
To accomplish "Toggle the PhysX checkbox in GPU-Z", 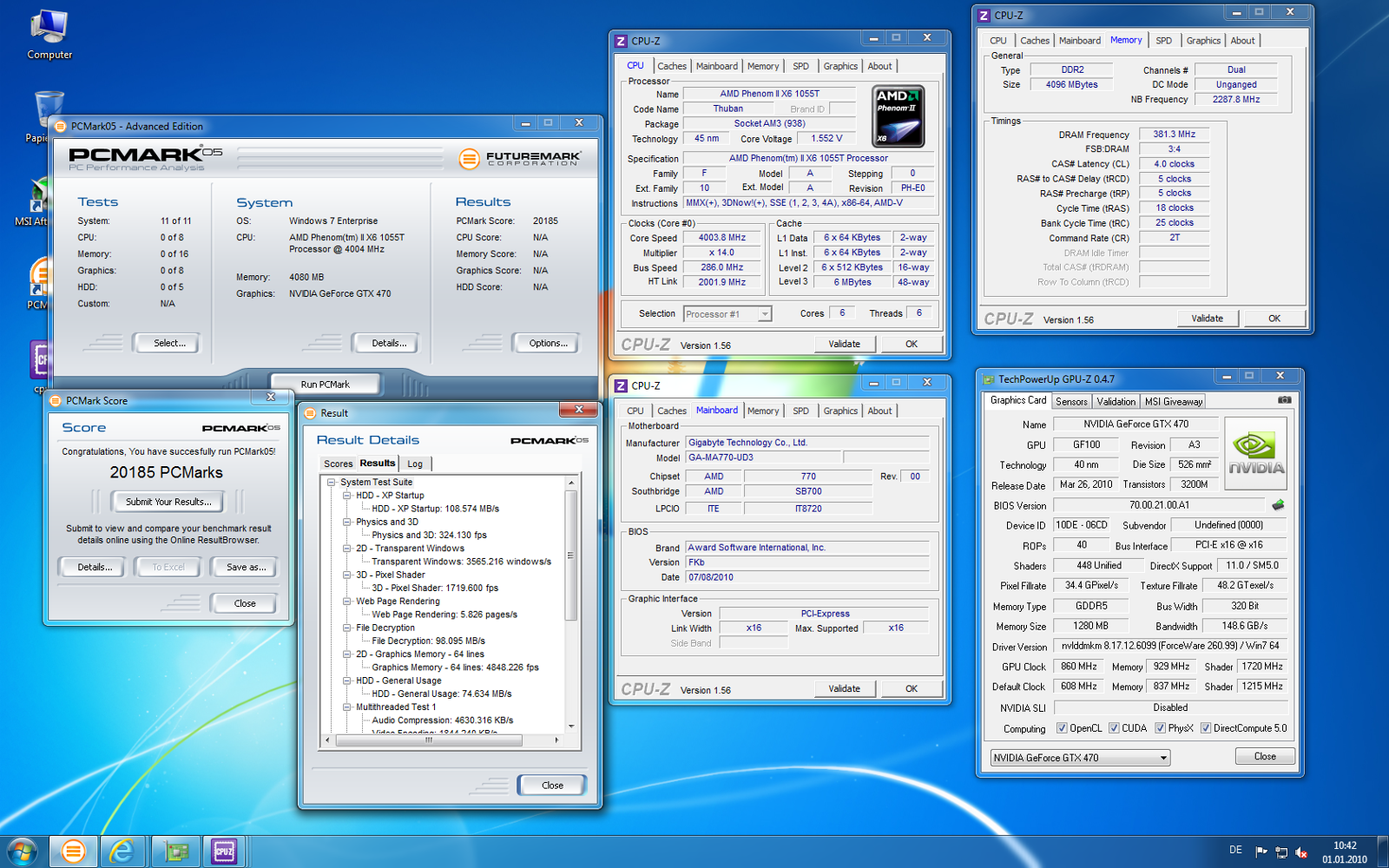I will tap(1160, 728).
